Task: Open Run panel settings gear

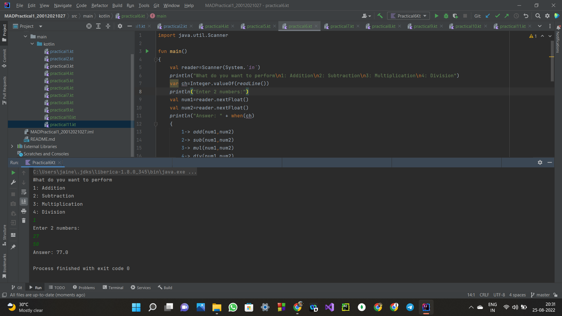Action: (x=540, y=162)
